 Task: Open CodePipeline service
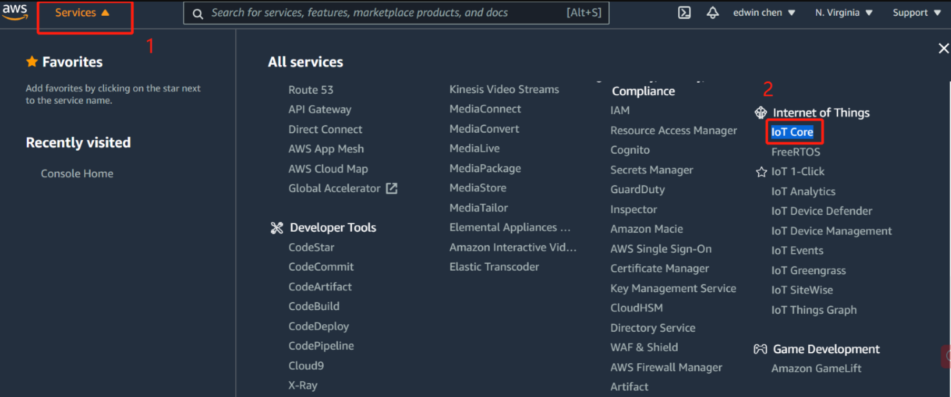point(321,346)
